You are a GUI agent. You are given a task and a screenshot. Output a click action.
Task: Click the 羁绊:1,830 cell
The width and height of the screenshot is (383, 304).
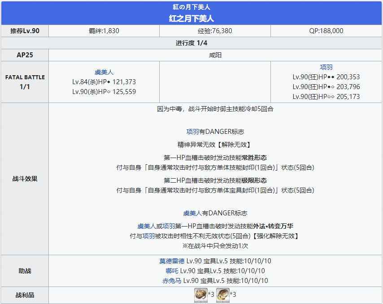(x=104, y=31)
